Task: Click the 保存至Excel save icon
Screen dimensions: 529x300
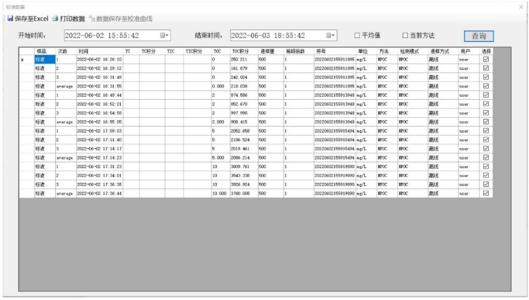Action: point(10,19)
